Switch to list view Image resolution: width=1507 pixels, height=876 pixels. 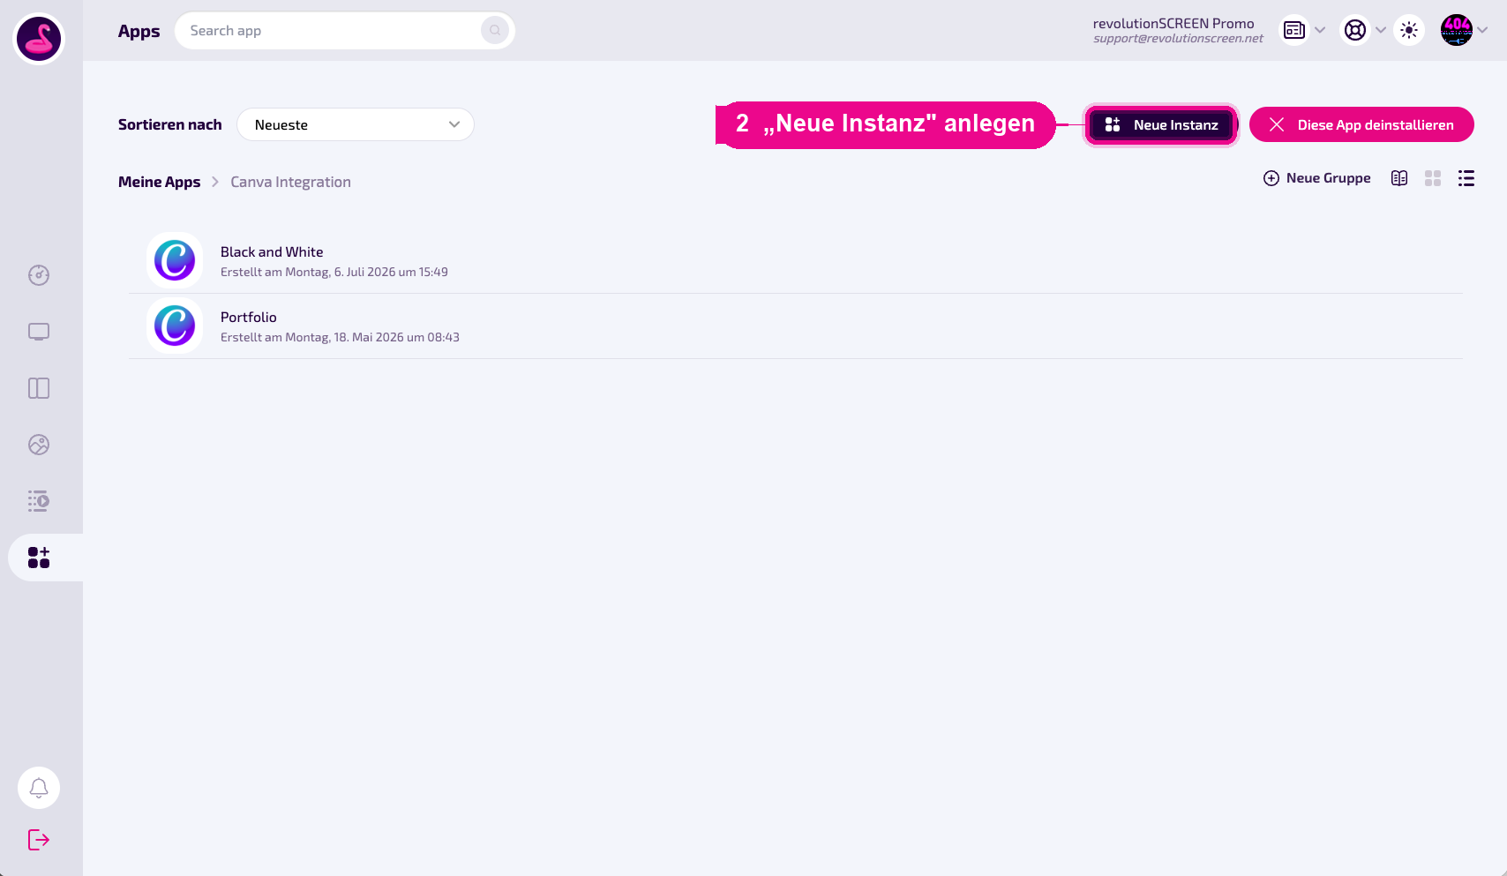pyautogui.click(x=1466, y=178)
